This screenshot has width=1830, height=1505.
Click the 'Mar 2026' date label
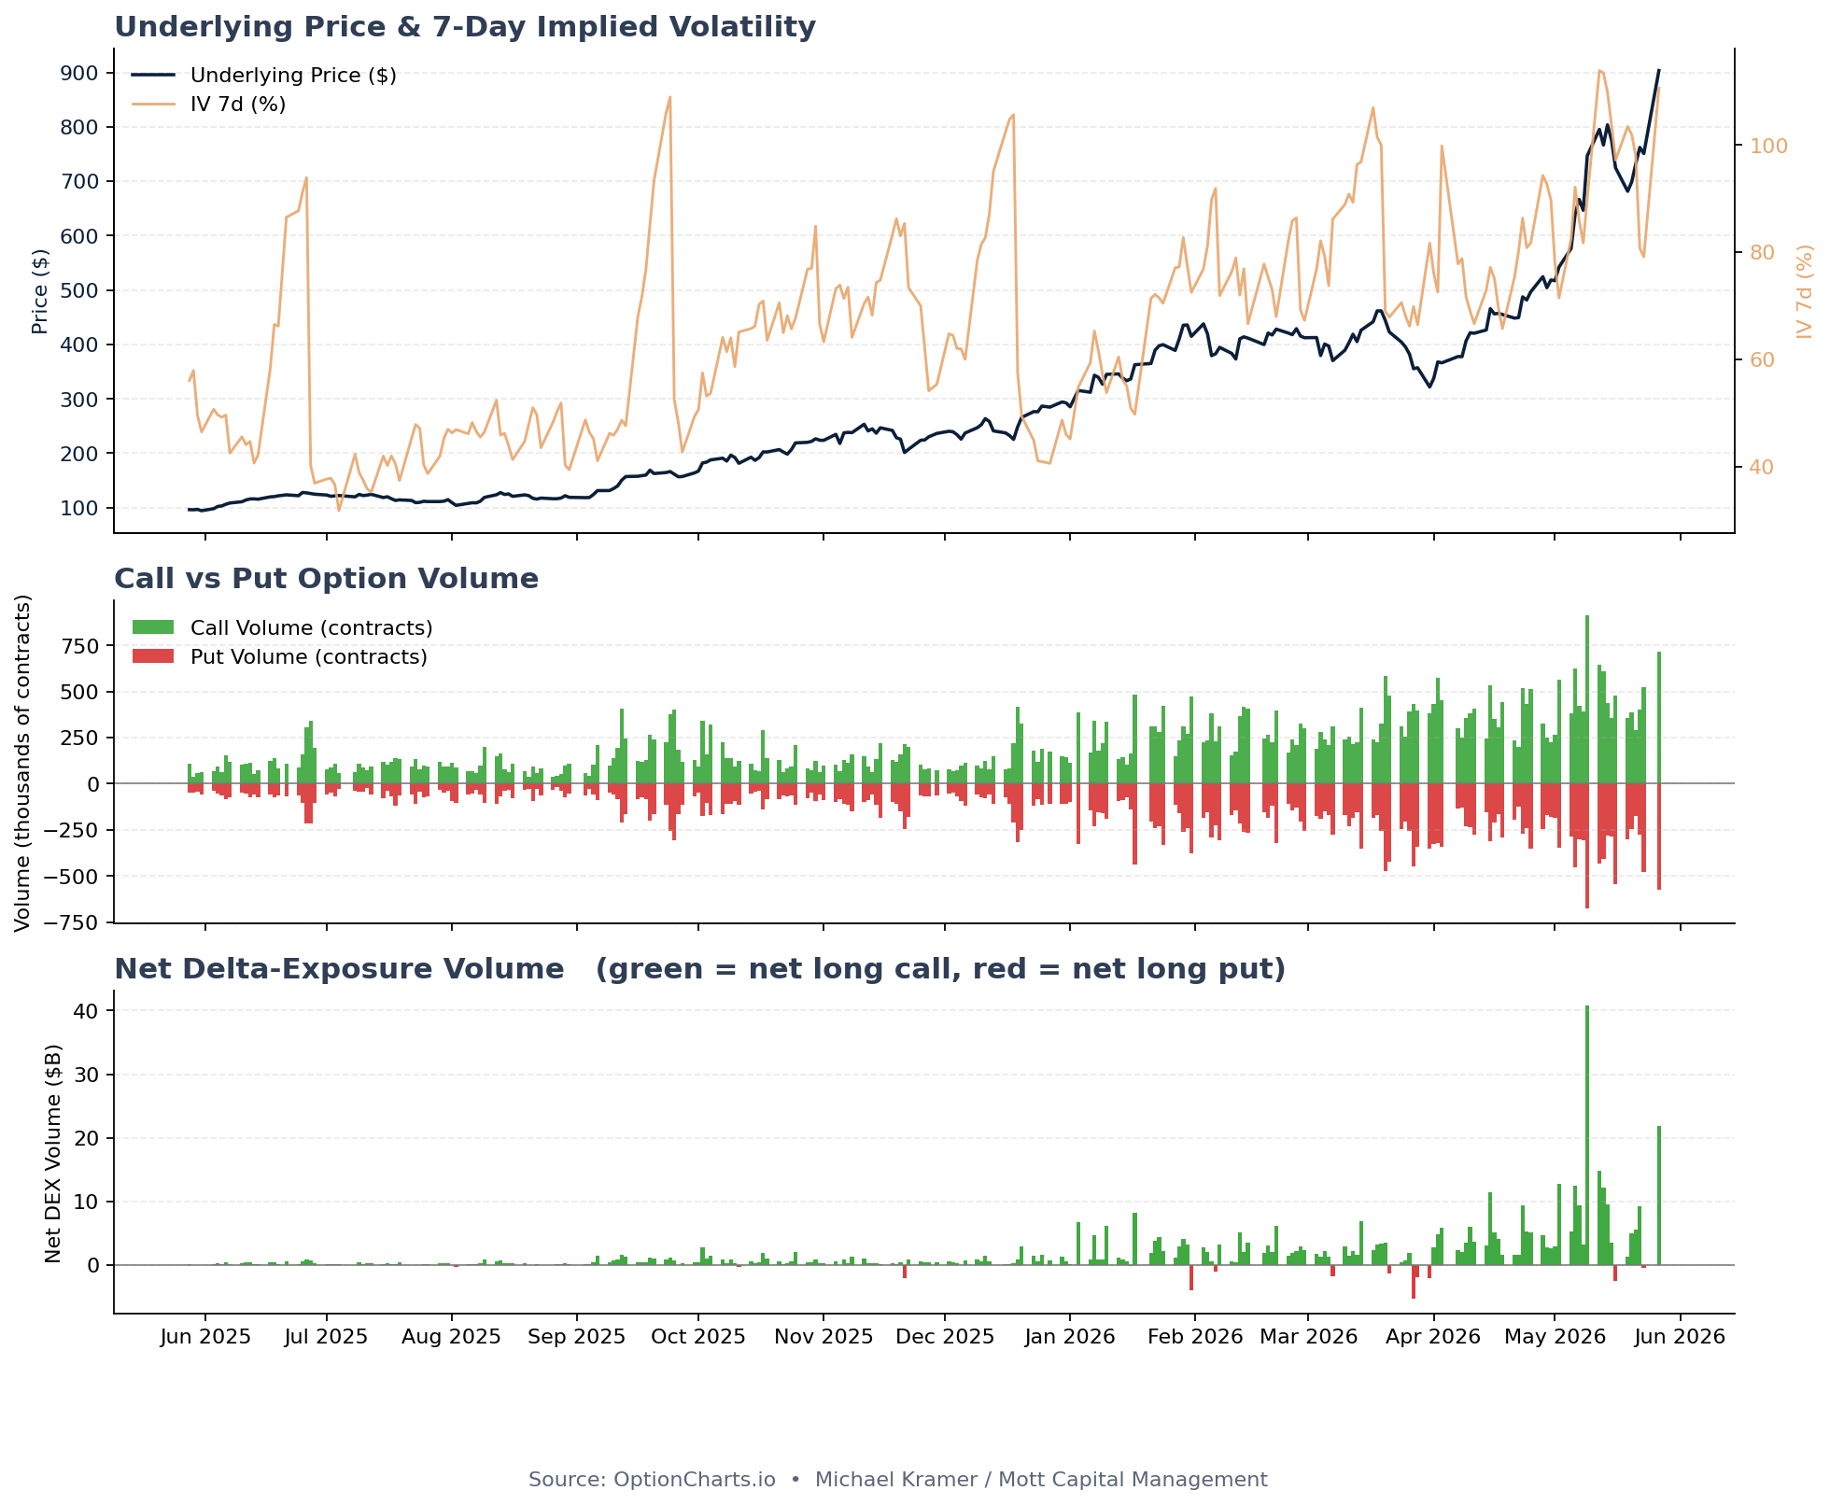click(1308, 1337)
